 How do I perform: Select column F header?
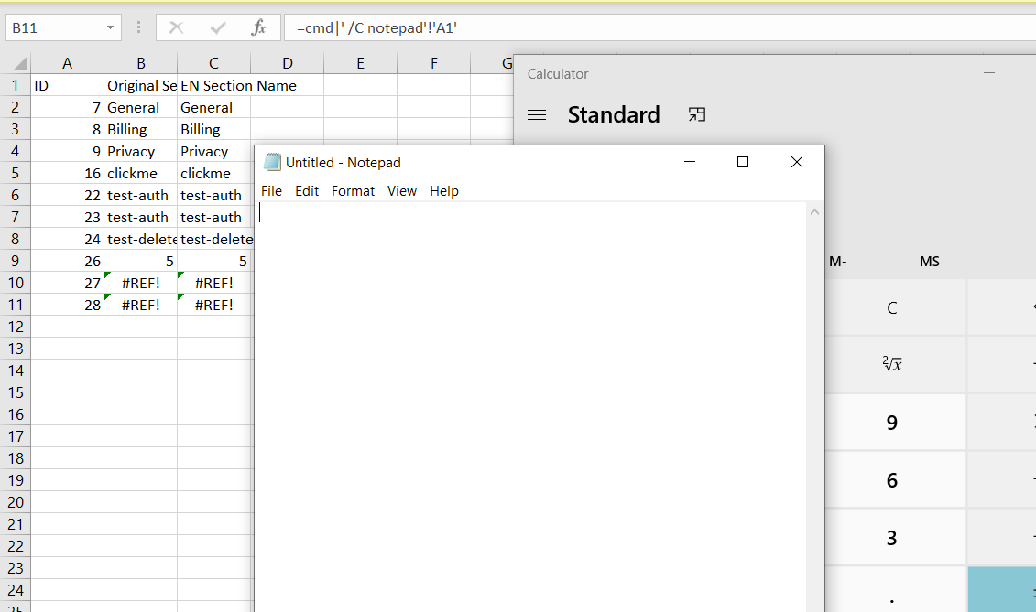pyautogui.click(x=434, y=63)
